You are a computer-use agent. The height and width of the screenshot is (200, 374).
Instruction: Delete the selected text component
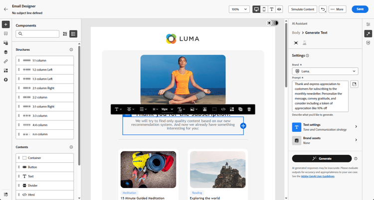coord(249,109)
